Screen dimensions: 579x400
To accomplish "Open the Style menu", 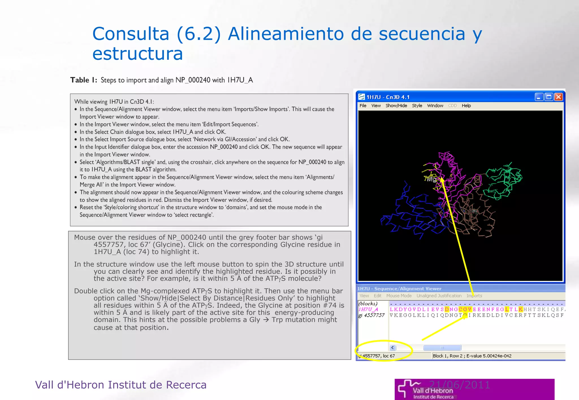I will (x=417, y=106).
